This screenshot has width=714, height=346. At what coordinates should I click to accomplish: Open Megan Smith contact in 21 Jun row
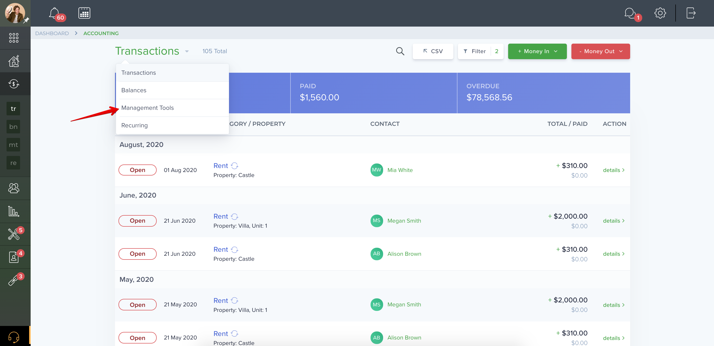404,221
